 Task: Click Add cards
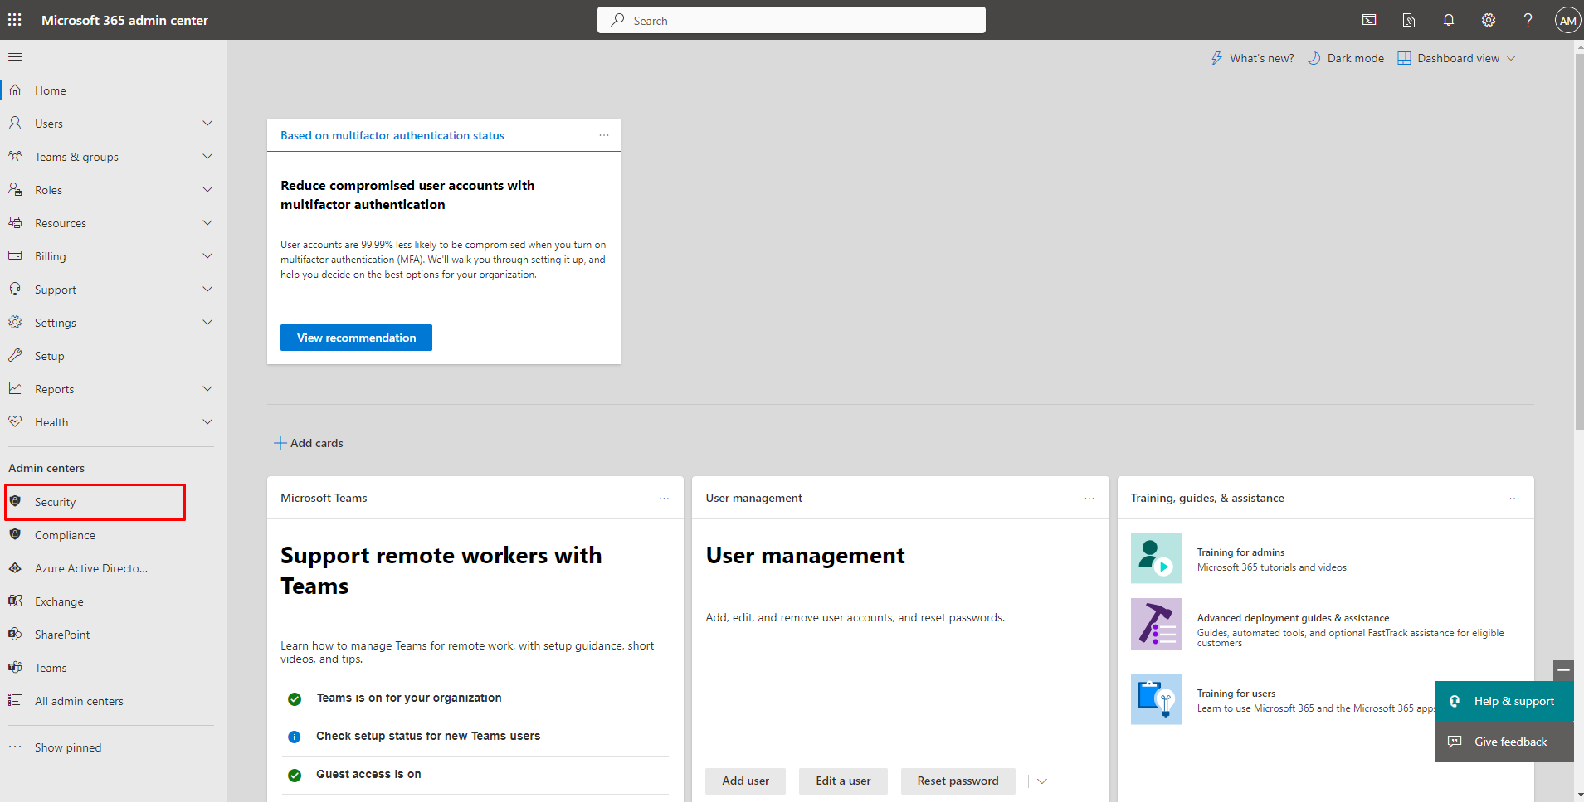click(309, 443)
